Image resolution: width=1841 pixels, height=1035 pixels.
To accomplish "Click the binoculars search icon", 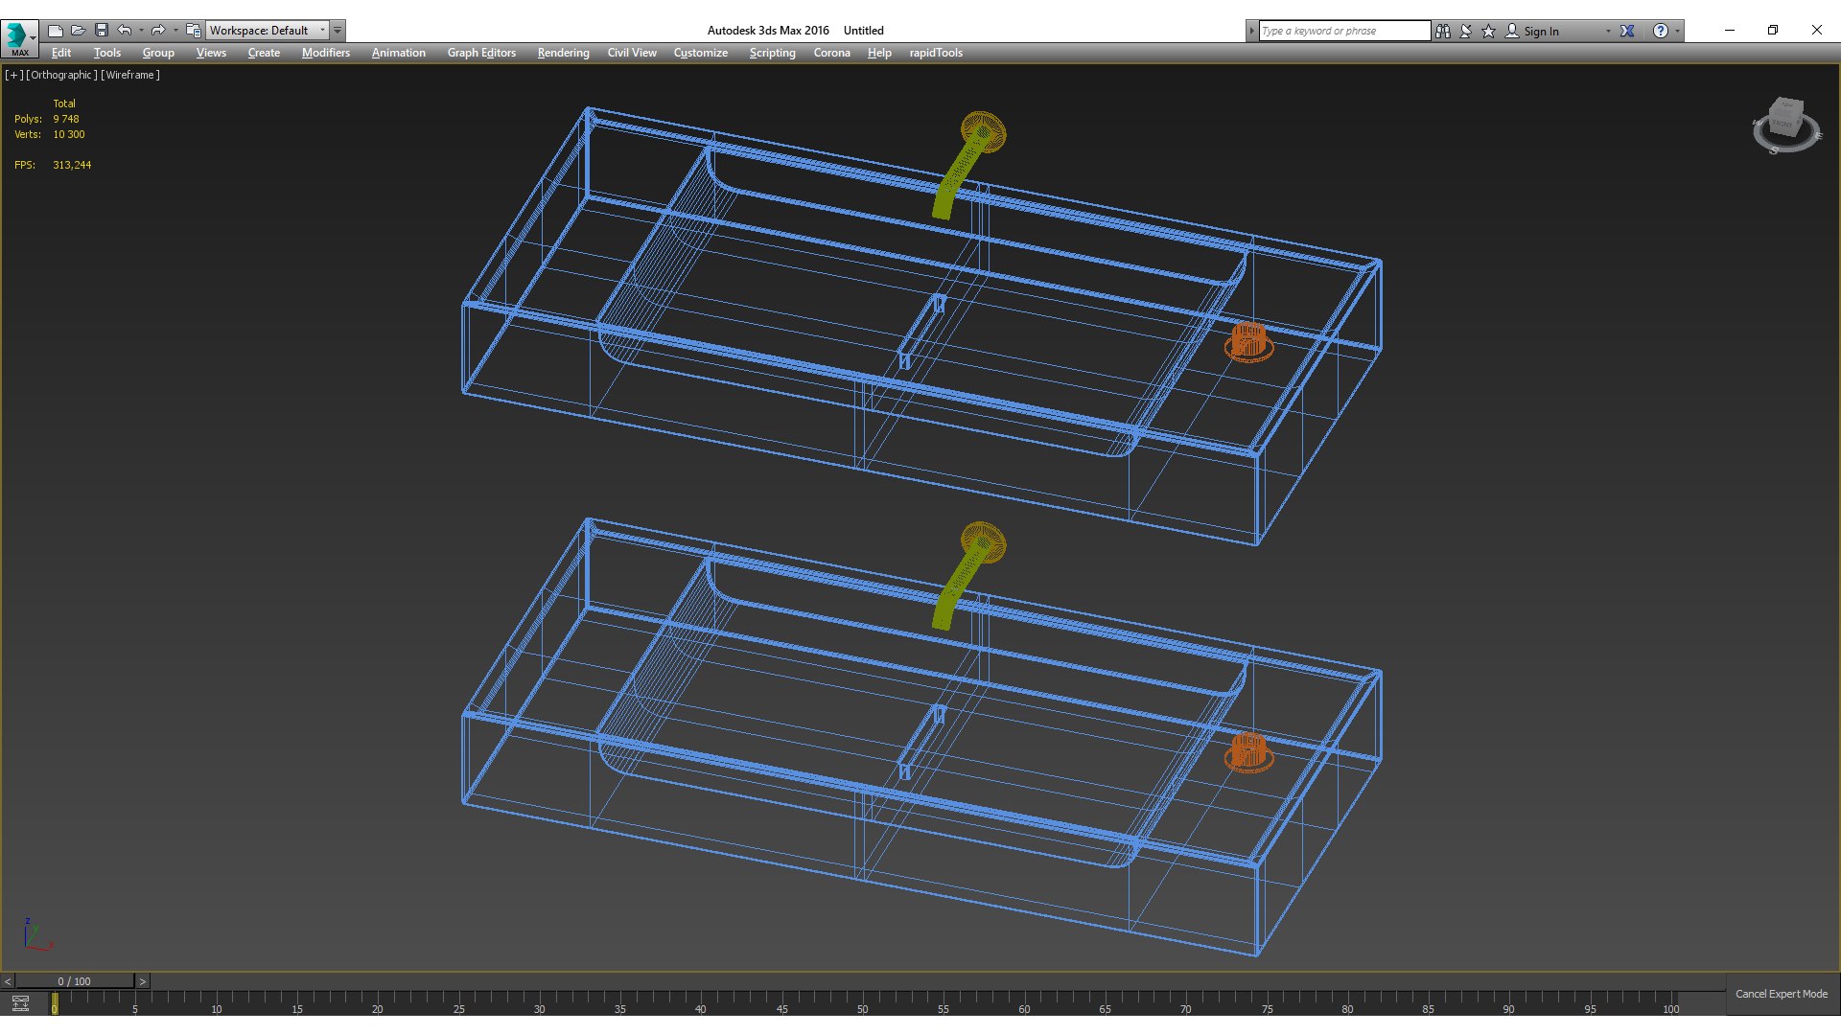I will [x=1443, y=31].
